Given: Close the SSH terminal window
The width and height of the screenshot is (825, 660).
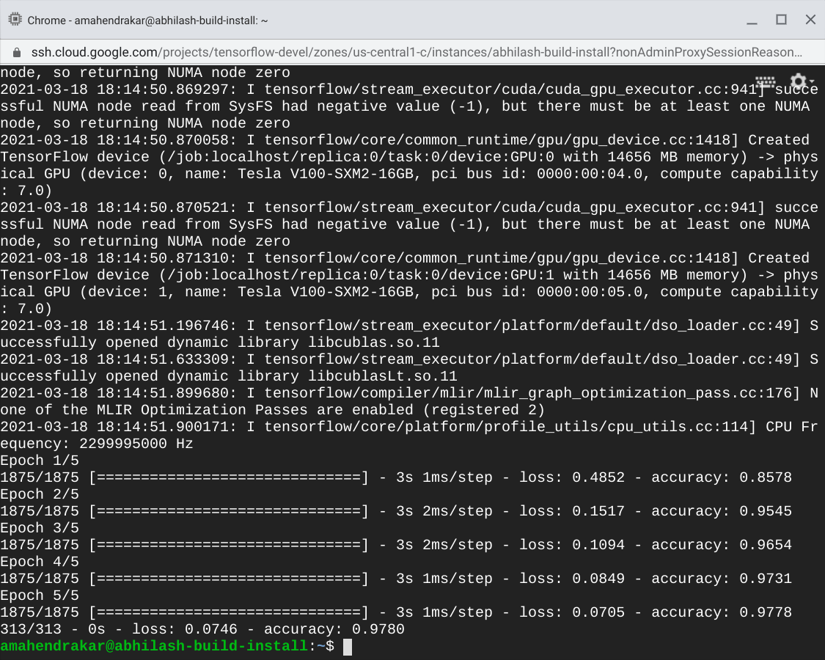Looking at the screenshot, I should pyautogui.click(x=810, y=20).
